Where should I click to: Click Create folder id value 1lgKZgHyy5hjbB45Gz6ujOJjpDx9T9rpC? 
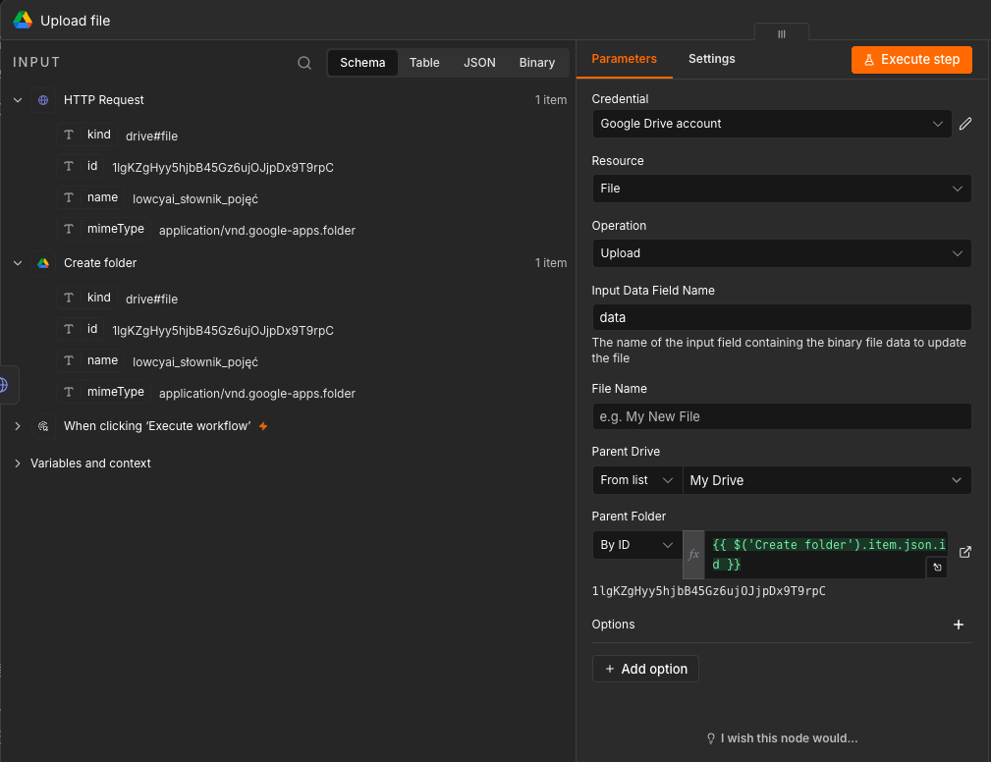[223, 331]
